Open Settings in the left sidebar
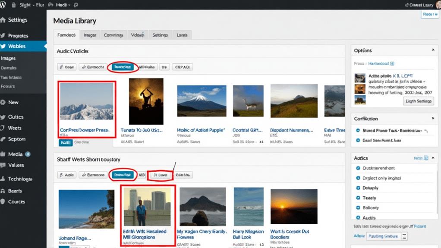 [x=17, y=20]
